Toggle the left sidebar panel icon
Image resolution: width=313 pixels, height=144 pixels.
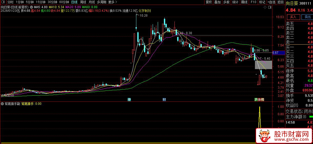(x=3, y=2)
